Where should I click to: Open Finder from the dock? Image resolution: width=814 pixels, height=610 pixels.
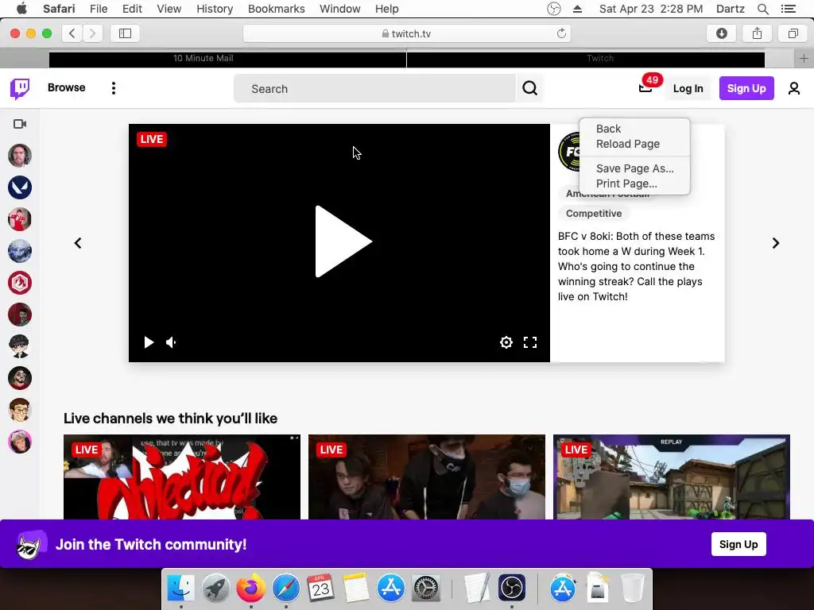coord(180,589)
